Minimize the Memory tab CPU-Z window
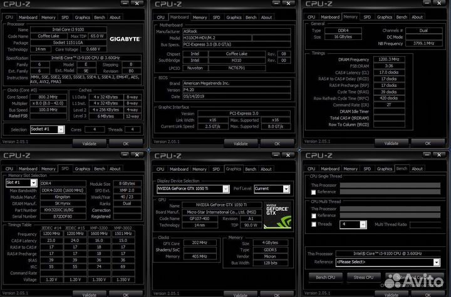Screen dimensions: 451x297 pos(427,3)
